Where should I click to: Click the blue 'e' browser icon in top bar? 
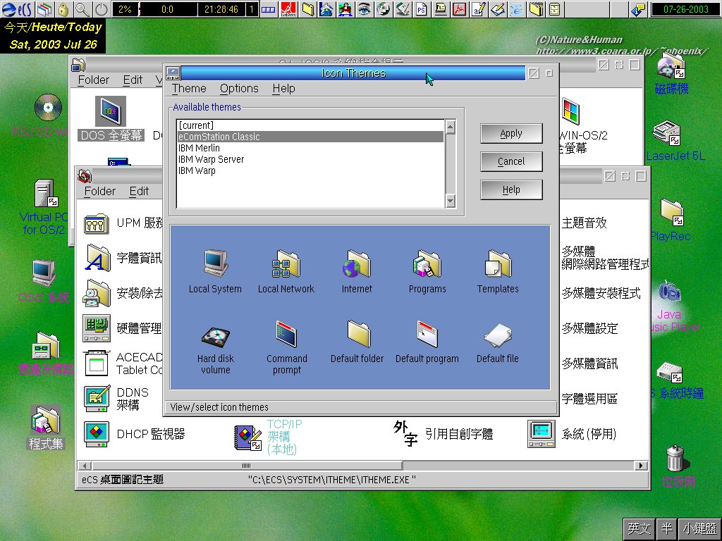[x=517, y=9]
